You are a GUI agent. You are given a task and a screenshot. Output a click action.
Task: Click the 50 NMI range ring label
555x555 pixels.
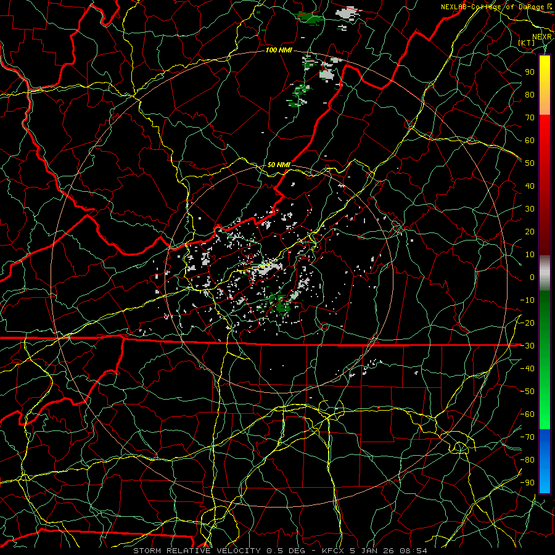point(279,165)
